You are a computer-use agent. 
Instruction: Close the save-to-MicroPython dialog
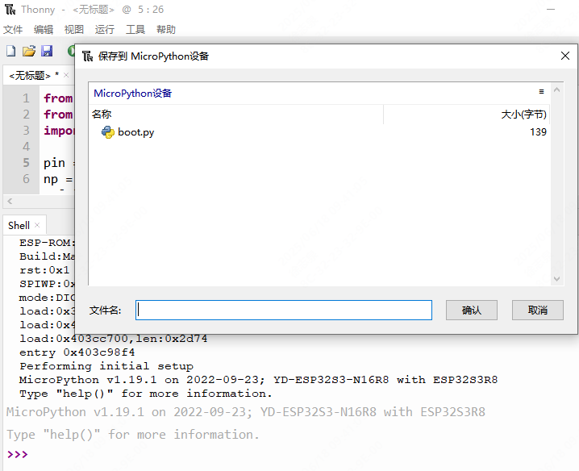565,56
